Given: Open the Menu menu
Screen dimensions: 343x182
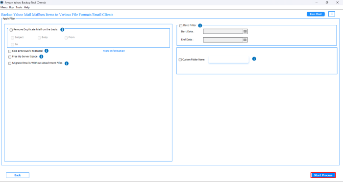Looking at the screenshot, I should click(4, 7).
